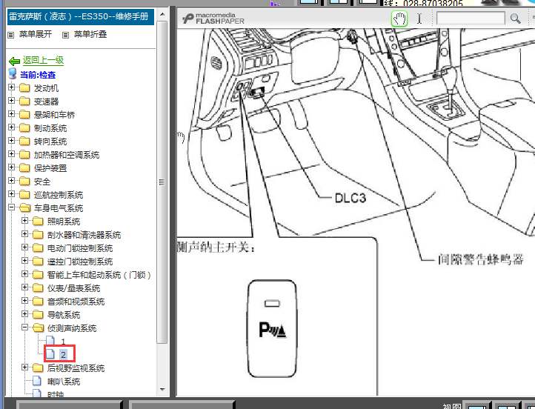Collapse the 侦测声纳系统 subfolder
Screen dimensions: 535x409
pyautogui.click(x=24, y=327)
